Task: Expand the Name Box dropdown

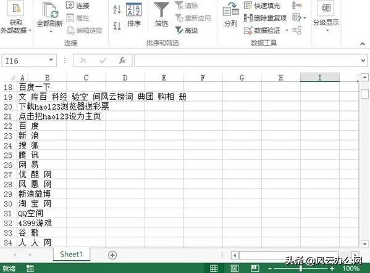Action: coord(51,60)
